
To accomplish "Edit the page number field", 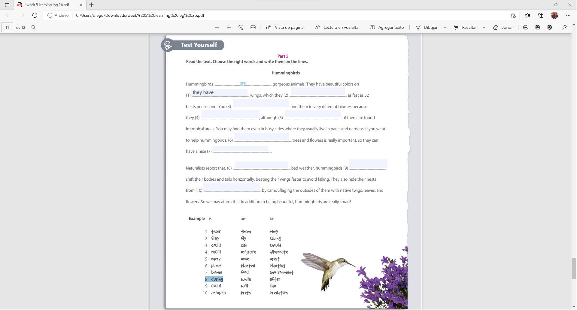I will click(7, 27).
